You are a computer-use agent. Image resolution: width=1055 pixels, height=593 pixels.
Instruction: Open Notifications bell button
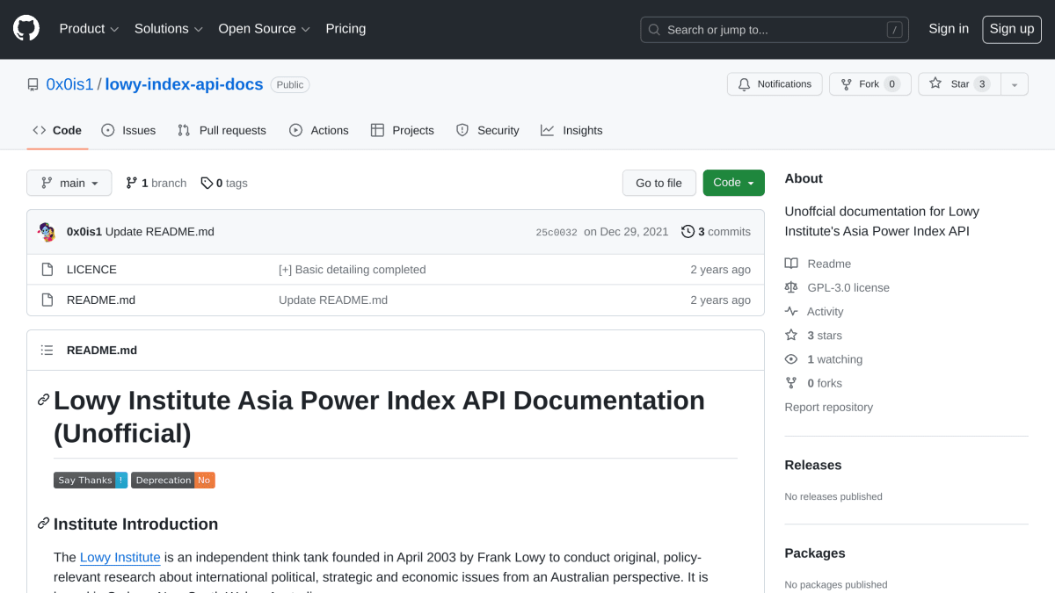tap(775, 84)
